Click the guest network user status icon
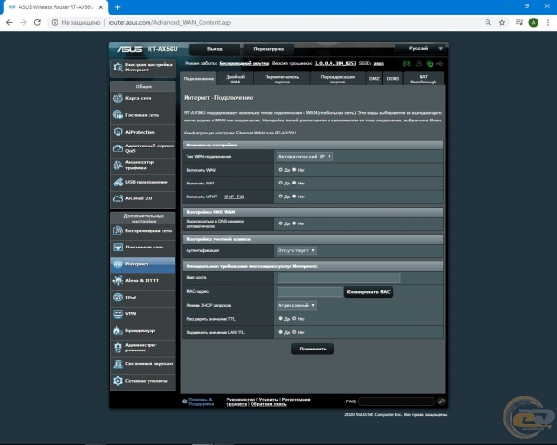The image size is (557, 445). pyautogui.click(x=419, y=64)
